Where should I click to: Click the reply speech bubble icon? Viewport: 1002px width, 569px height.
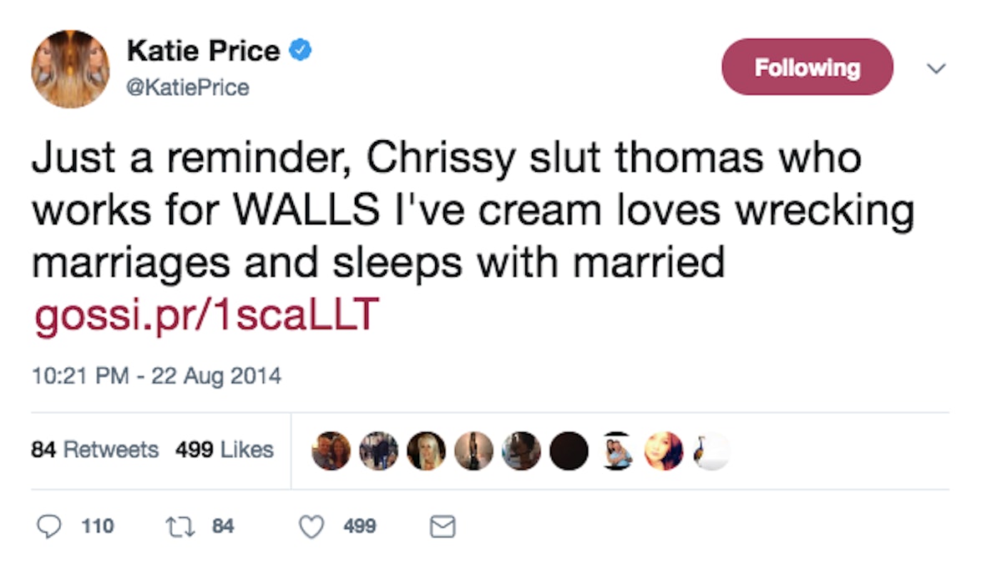point(50,526)
